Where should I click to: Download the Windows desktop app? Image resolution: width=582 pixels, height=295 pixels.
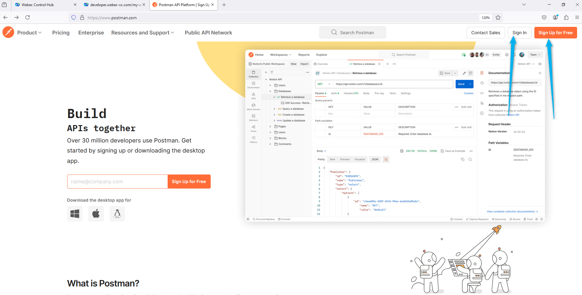pyautogui.click(x=75, y=214)
